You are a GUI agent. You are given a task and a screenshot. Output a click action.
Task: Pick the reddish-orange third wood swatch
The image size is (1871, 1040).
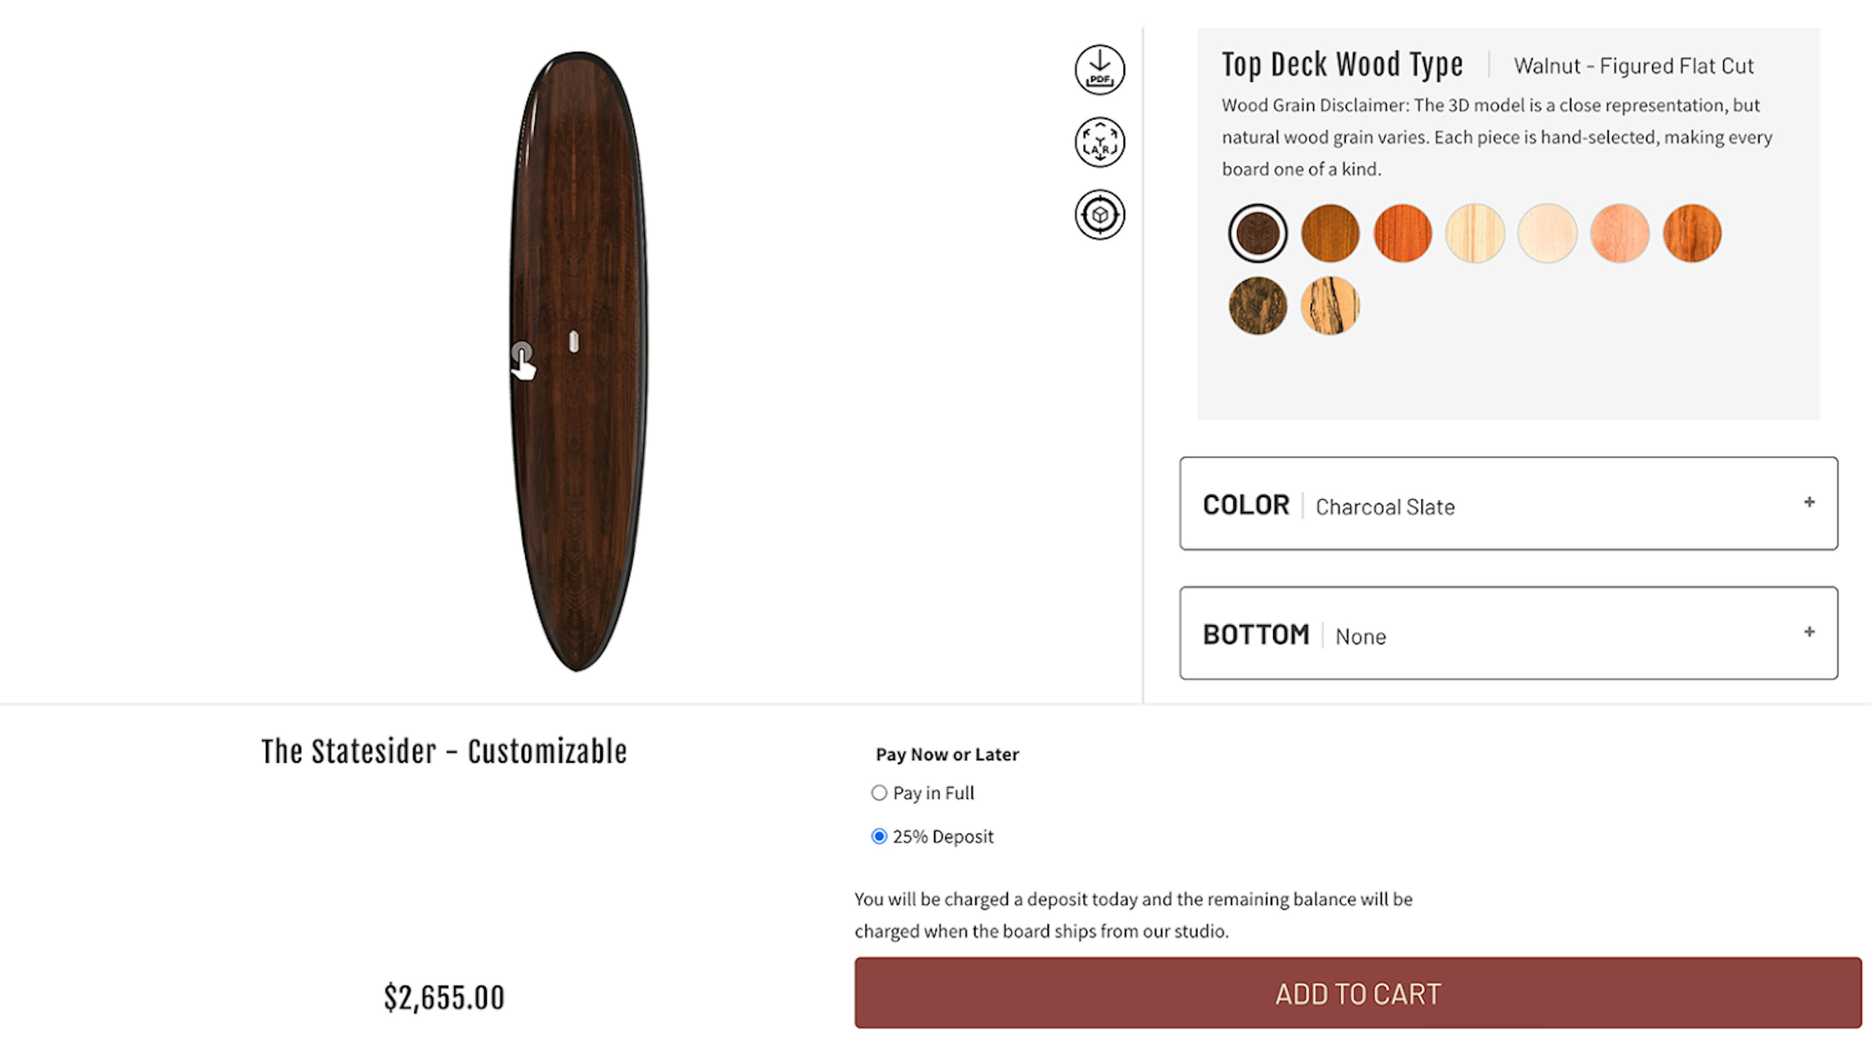(1403, 233)
